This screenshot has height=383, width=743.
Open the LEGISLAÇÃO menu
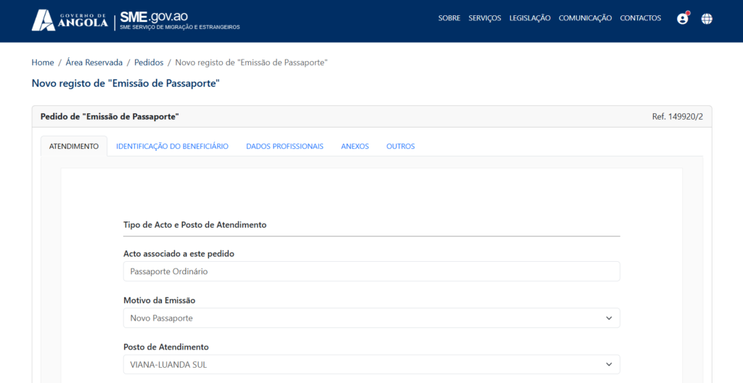(x=530, y=18)
